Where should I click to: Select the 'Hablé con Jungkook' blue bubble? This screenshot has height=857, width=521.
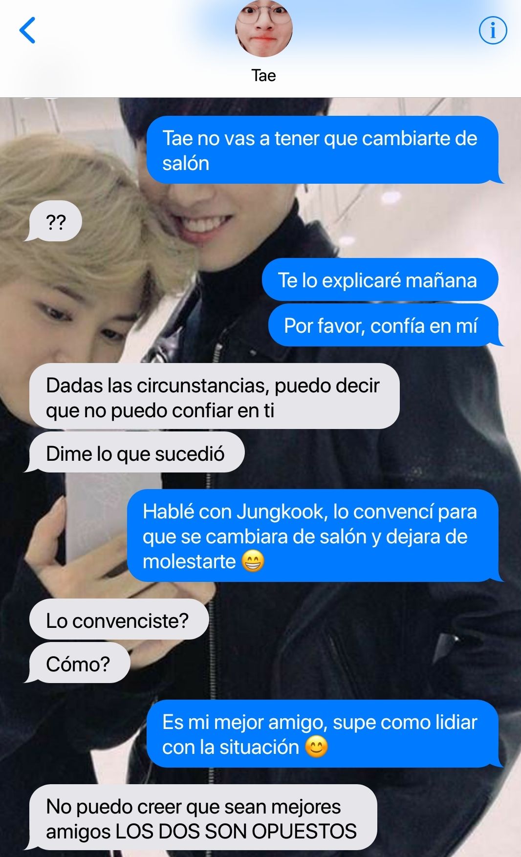[314, 536]
